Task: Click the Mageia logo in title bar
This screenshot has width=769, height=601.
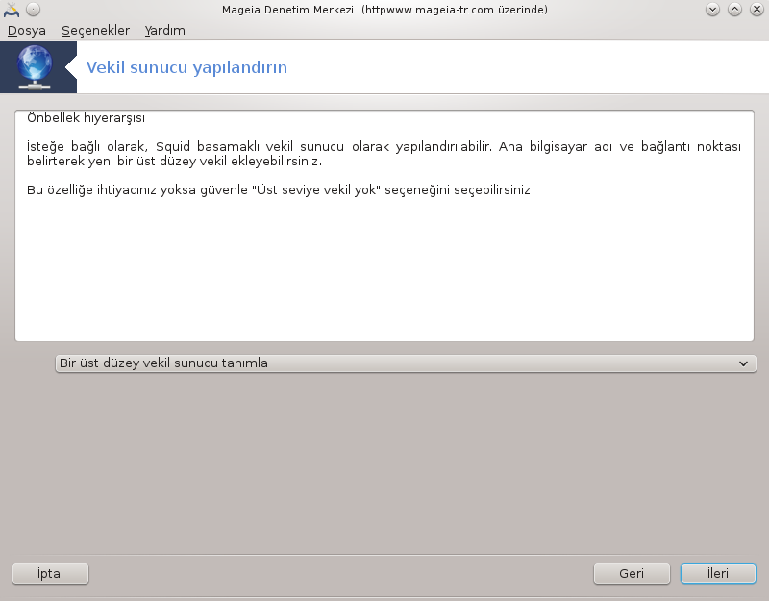Action: pos(12,10)
